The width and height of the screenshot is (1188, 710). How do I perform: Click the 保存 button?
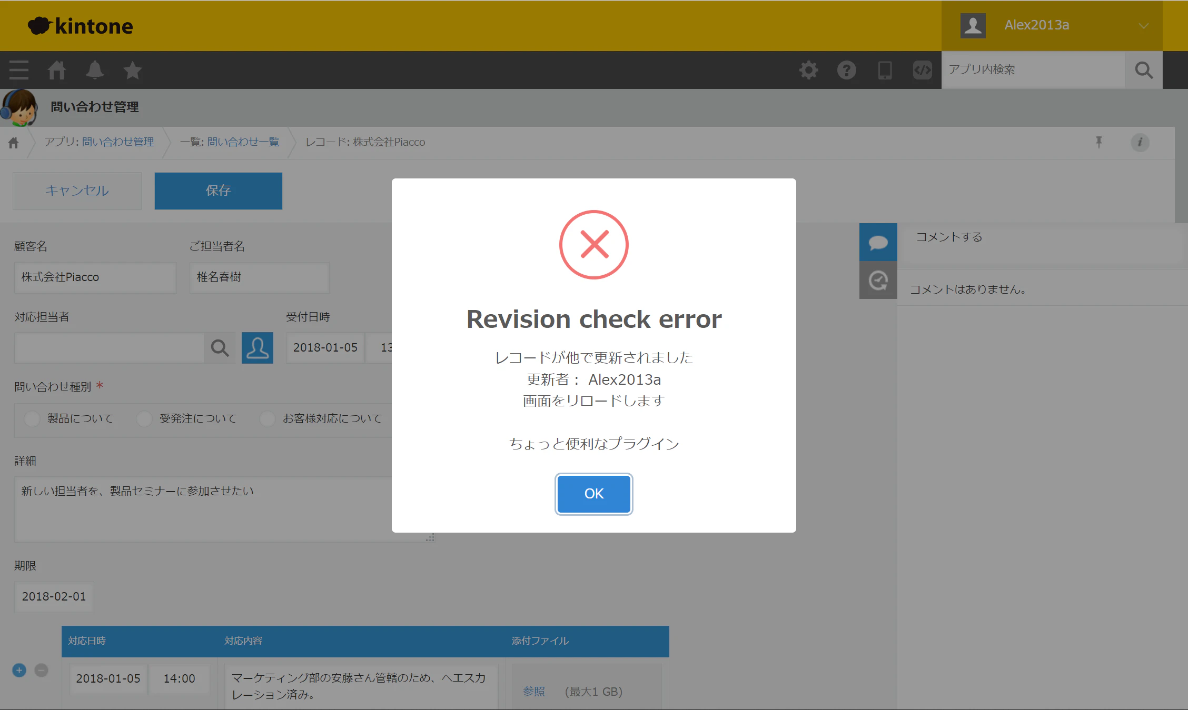coord(218,191)
